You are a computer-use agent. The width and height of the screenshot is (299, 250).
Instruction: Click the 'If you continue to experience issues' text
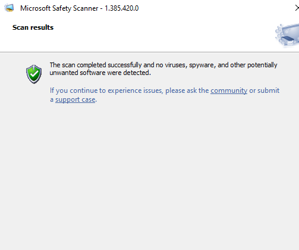pos(106,90)
